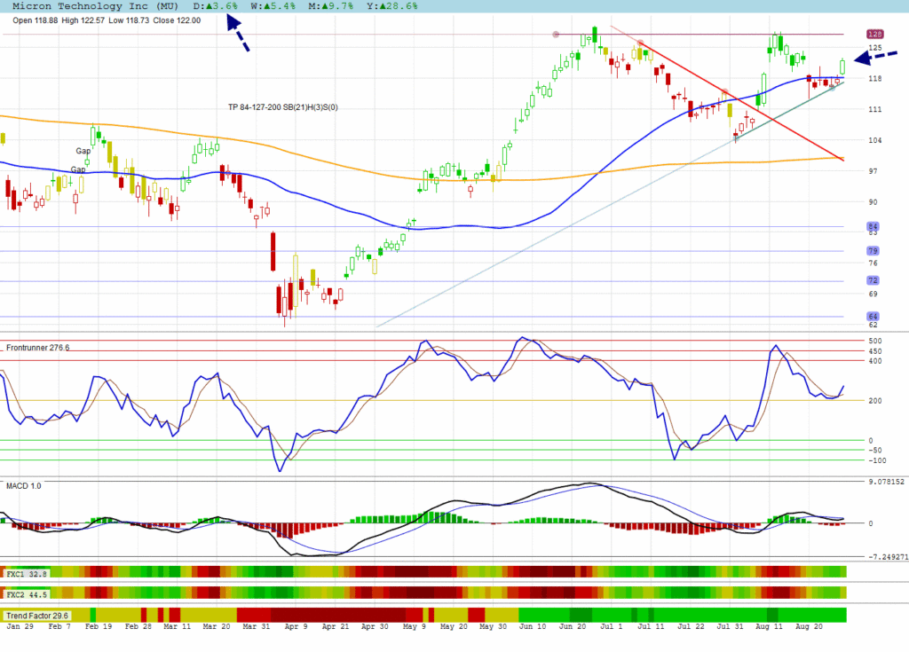909x652 pixels.
Task: Click the 69 price axis label
Action: (x=873, y=294)
